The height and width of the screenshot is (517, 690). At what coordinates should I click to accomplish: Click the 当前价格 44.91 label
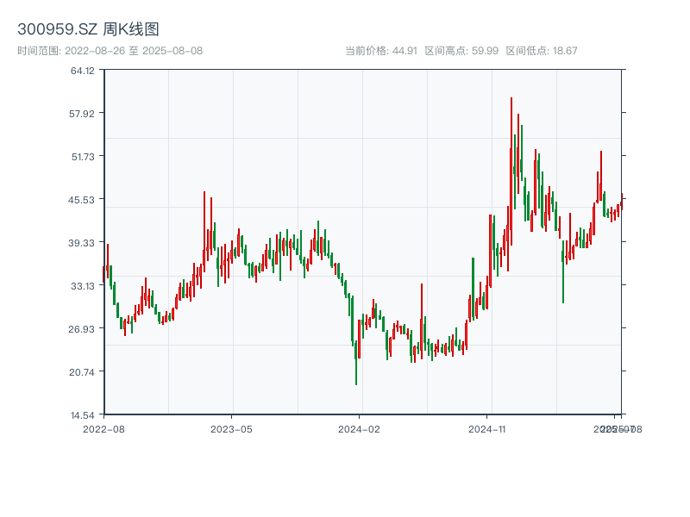click(381, 51)
